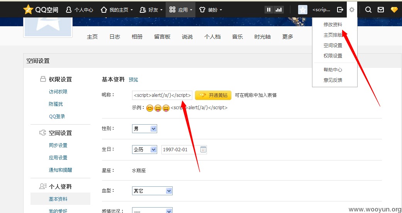This screenshot has width=402, height=213.
Task: Go to 音乐 tab
Action: (237, 37)
